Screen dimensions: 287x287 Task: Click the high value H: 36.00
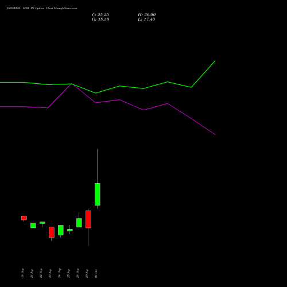click(147, 15)
